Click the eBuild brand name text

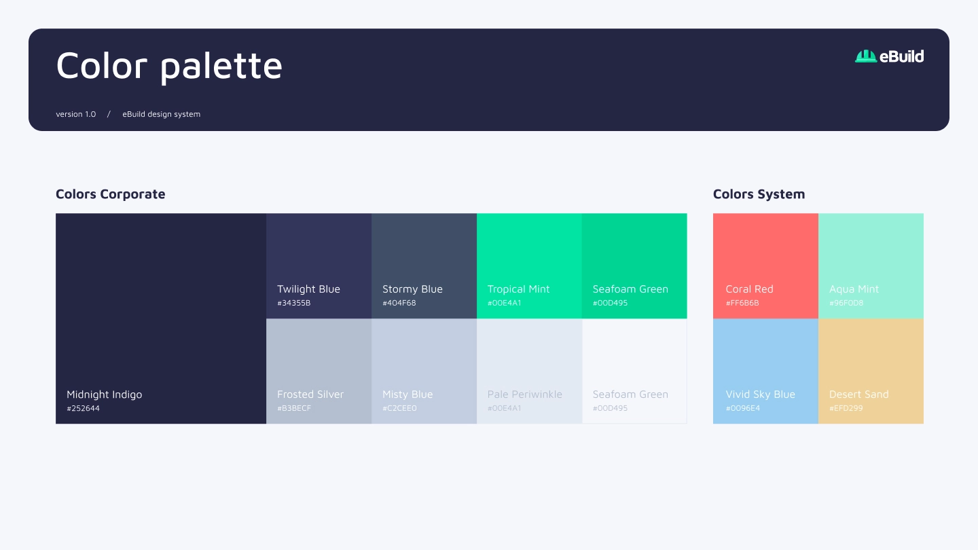902,56
